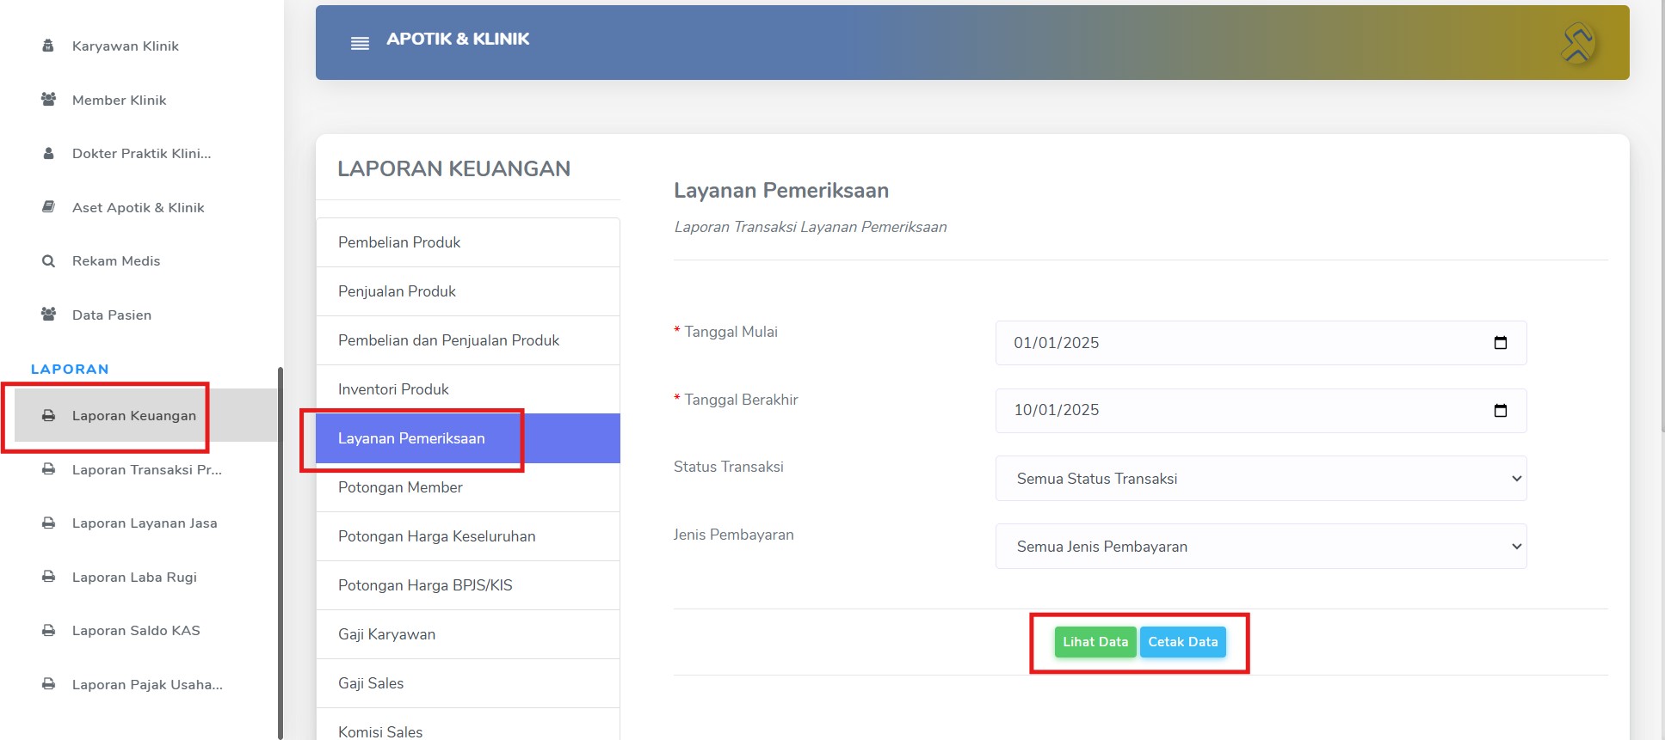Select Potongan Harga BPJS/KIS report
1665x740 pixels.
tap(468, 585)
